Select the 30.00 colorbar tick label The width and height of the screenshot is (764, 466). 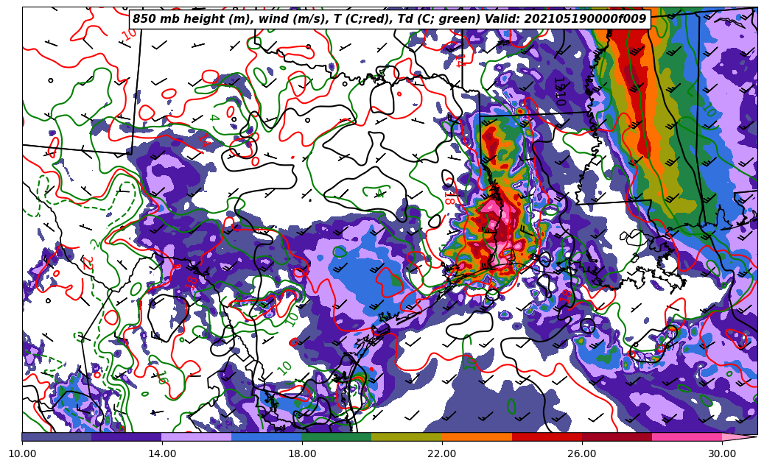point(722,454)
